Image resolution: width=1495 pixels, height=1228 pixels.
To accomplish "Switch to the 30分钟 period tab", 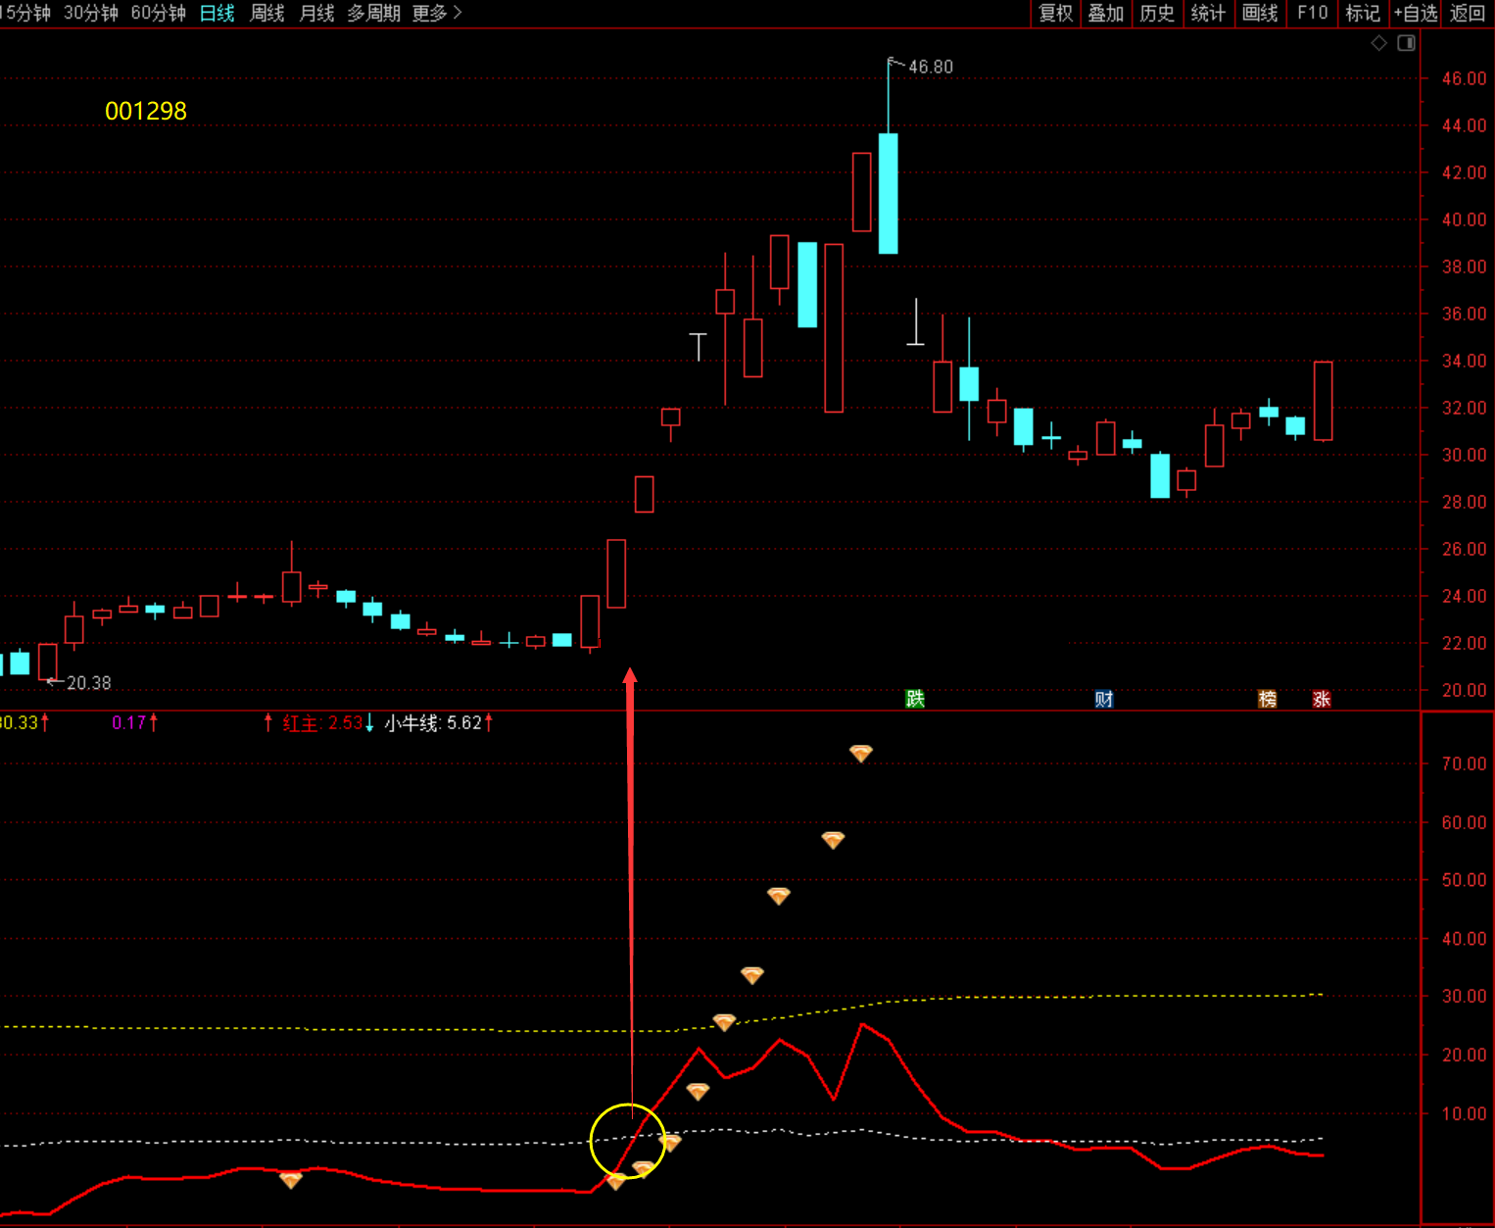I will click(91, 13).
